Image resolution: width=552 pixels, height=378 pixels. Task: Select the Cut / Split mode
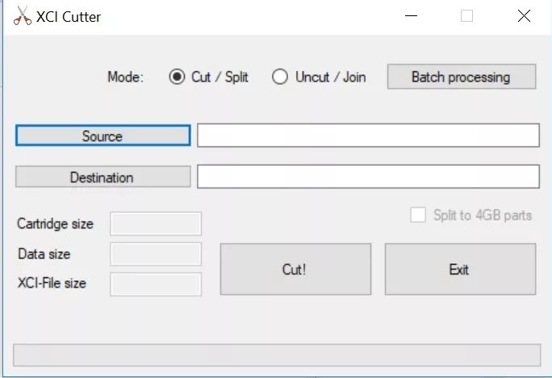(178, 78)
